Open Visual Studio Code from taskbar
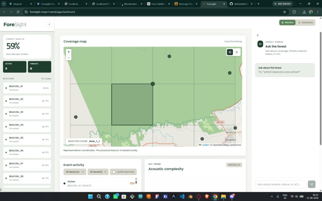 click(x=182, y=197)
